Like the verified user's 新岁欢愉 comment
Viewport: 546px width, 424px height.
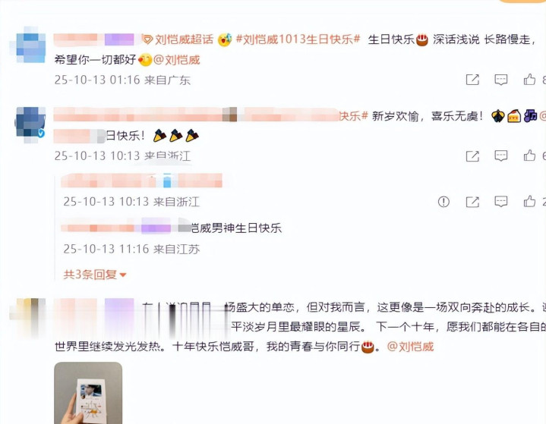tap(529, 155)
